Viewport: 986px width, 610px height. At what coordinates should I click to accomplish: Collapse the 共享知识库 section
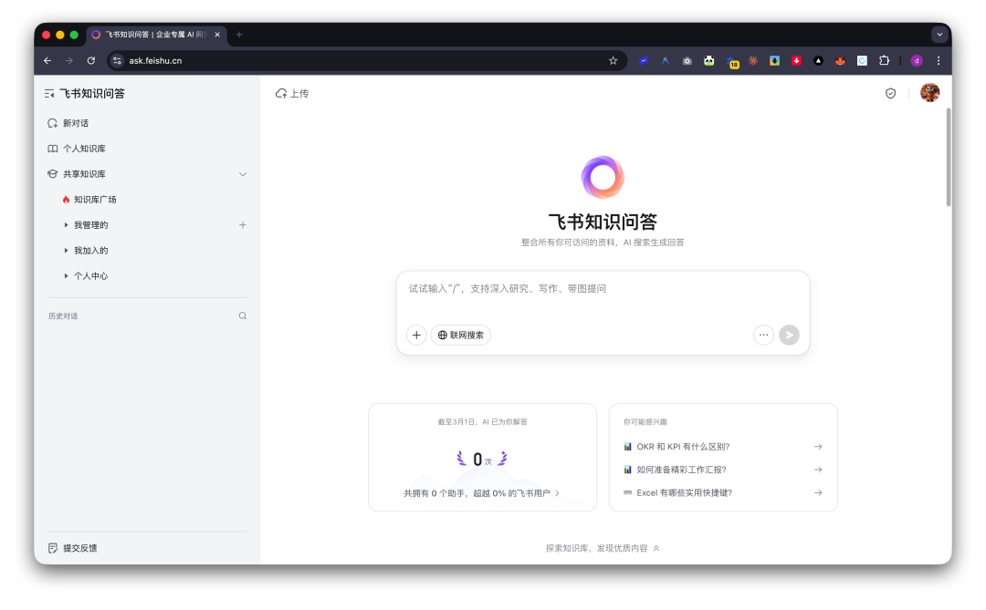[x=243, y=173]
